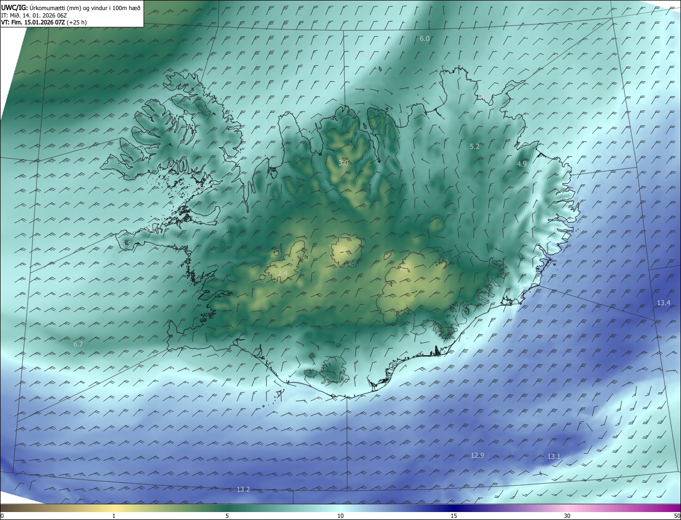Click the 3.0 value label on the map
Image resolution: width=681 pixels, height=520 pixels.
point(343,163)
